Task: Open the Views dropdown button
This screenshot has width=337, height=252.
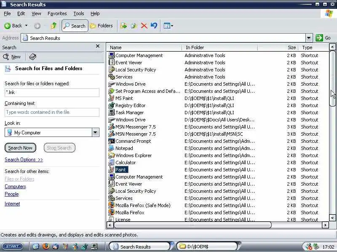Action: (x=168, y=26)
